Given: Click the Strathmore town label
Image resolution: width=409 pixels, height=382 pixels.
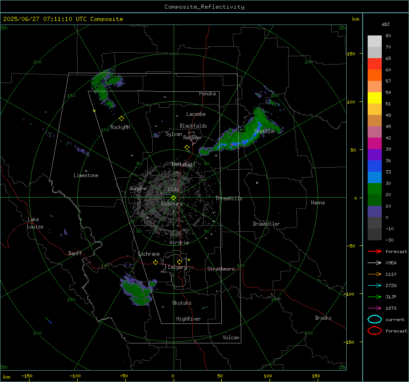Looking at the screenshot, I should [221, 269].
